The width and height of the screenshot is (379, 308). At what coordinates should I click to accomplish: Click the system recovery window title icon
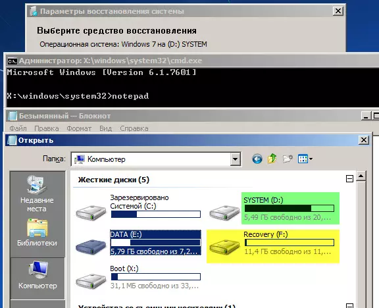pos(34,11)
